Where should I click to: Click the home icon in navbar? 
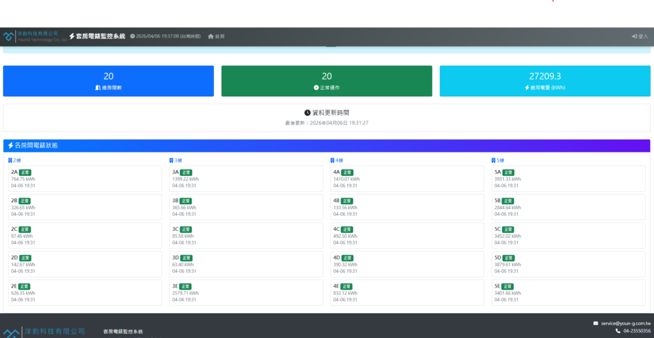pyautogui.click(x=211, y=36)
